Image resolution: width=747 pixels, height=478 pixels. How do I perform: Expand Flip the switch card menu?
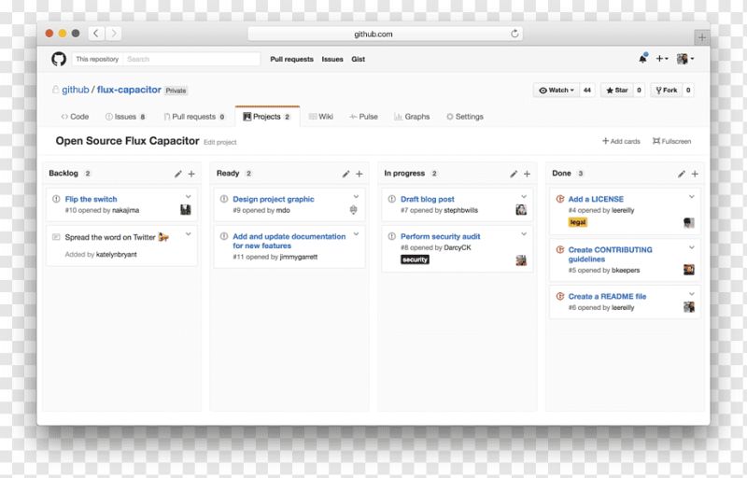click(189, 197)
